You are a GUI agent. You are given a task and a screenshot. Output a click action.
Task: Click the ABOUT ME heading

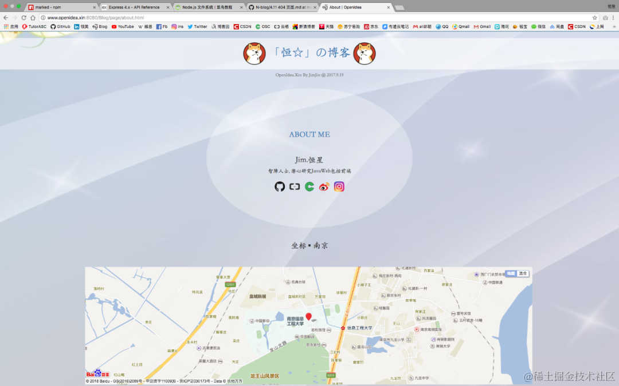(x=309, y=134)
